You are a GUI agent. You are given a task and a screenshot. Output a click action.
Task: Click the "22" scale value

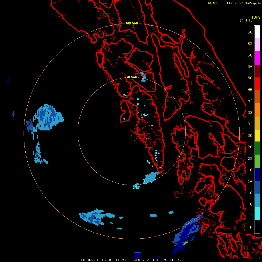(250, 158)
